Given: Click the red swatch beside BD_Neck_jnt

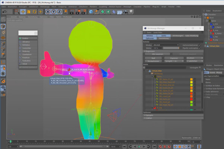Looking at the screenshot, I should (192, 99).
